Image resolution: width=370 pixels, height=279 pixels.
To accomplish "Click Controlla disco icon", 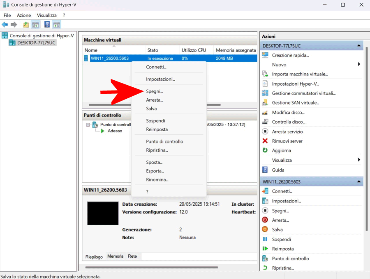I will coord(265,122).
